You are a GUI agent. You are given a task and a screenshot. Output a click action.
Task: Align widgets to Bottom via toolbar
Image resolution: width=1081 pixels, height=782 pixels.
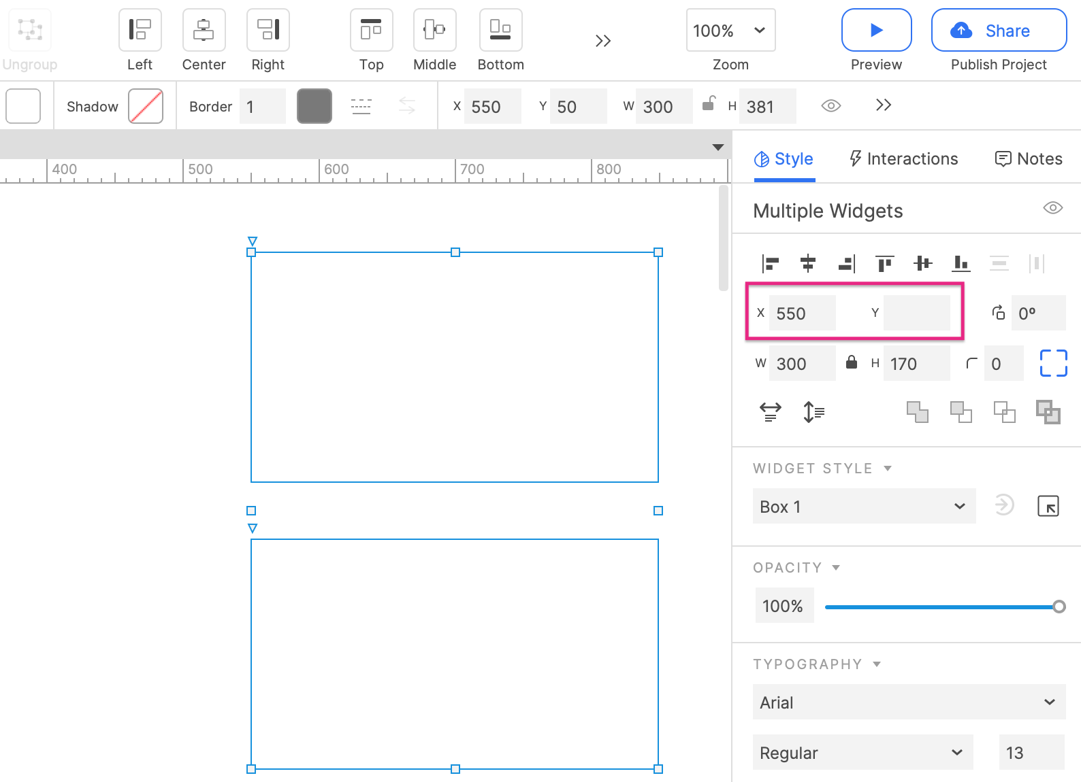[500, 30]
